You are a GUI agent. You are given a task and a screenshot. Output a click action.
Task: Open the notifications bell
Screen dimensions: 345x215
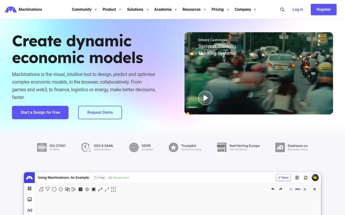(x=306, y=178)
